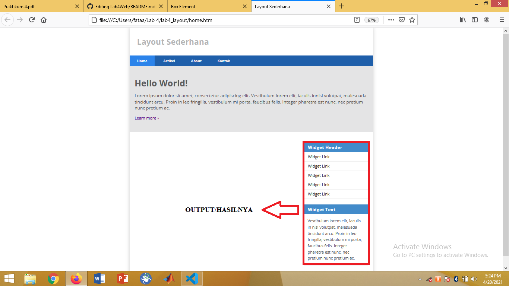Open the Firefox hamburger application menu
Screen dimensions: 509x286
point(502,20)
